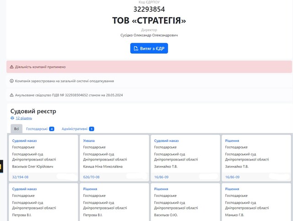
Task: Click the ЄДРПОУ code 32293854
Action: coord(149,9)
